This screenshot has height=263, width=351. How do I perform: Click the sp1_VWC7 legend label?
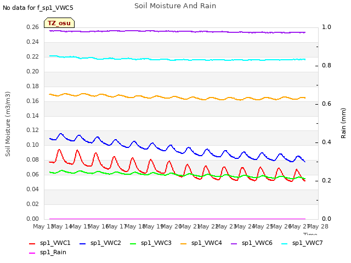308,243
